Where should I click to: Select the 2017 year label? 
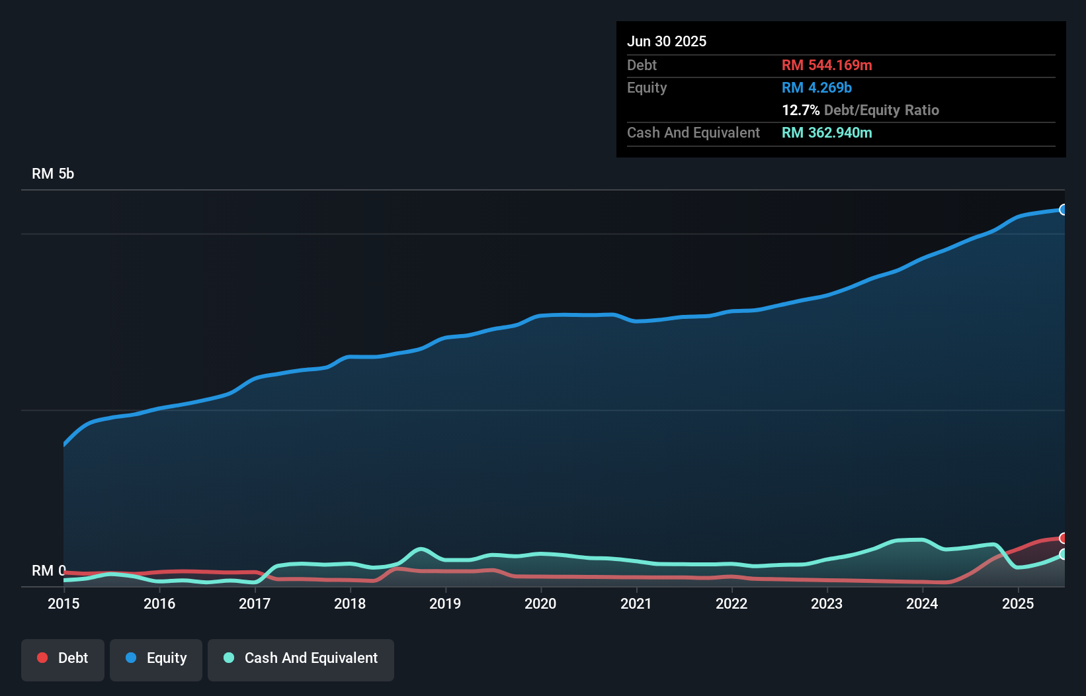point(255,603)
